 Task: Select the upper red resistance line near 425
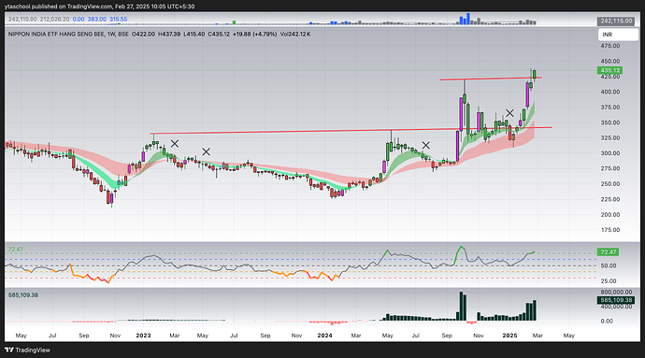pos(491,79)
